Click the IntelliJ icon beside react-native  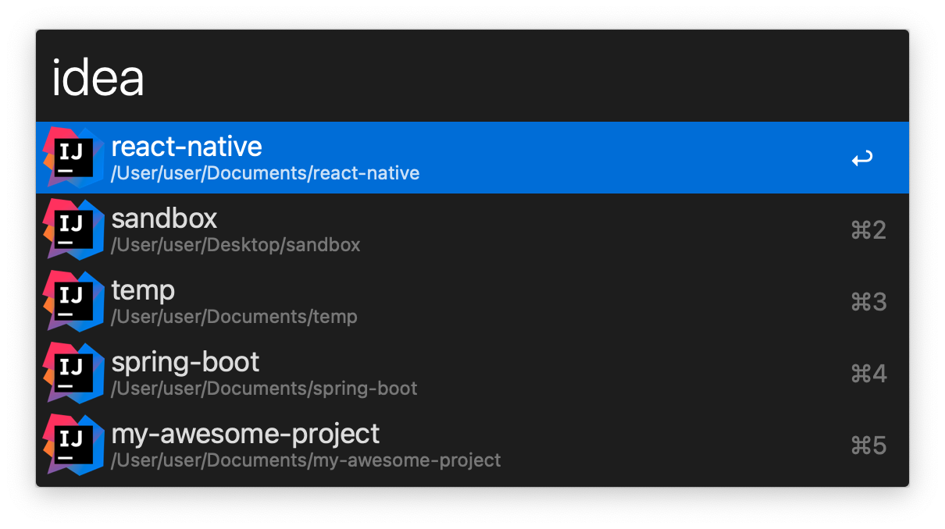point(73,157)
